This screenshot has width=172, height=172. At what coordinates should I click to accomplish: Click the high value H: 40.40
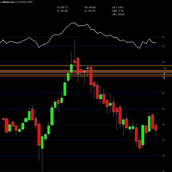pyautogui.click(x=90, y=8)
